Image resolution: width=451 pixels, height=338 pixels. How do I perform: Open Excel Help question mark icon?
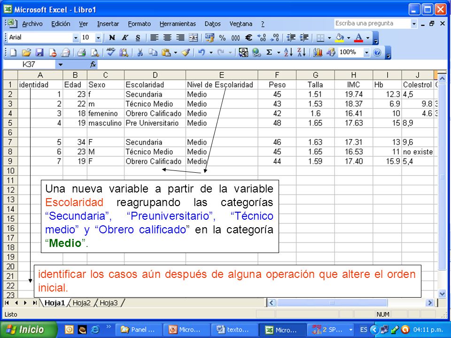[377, 53]
